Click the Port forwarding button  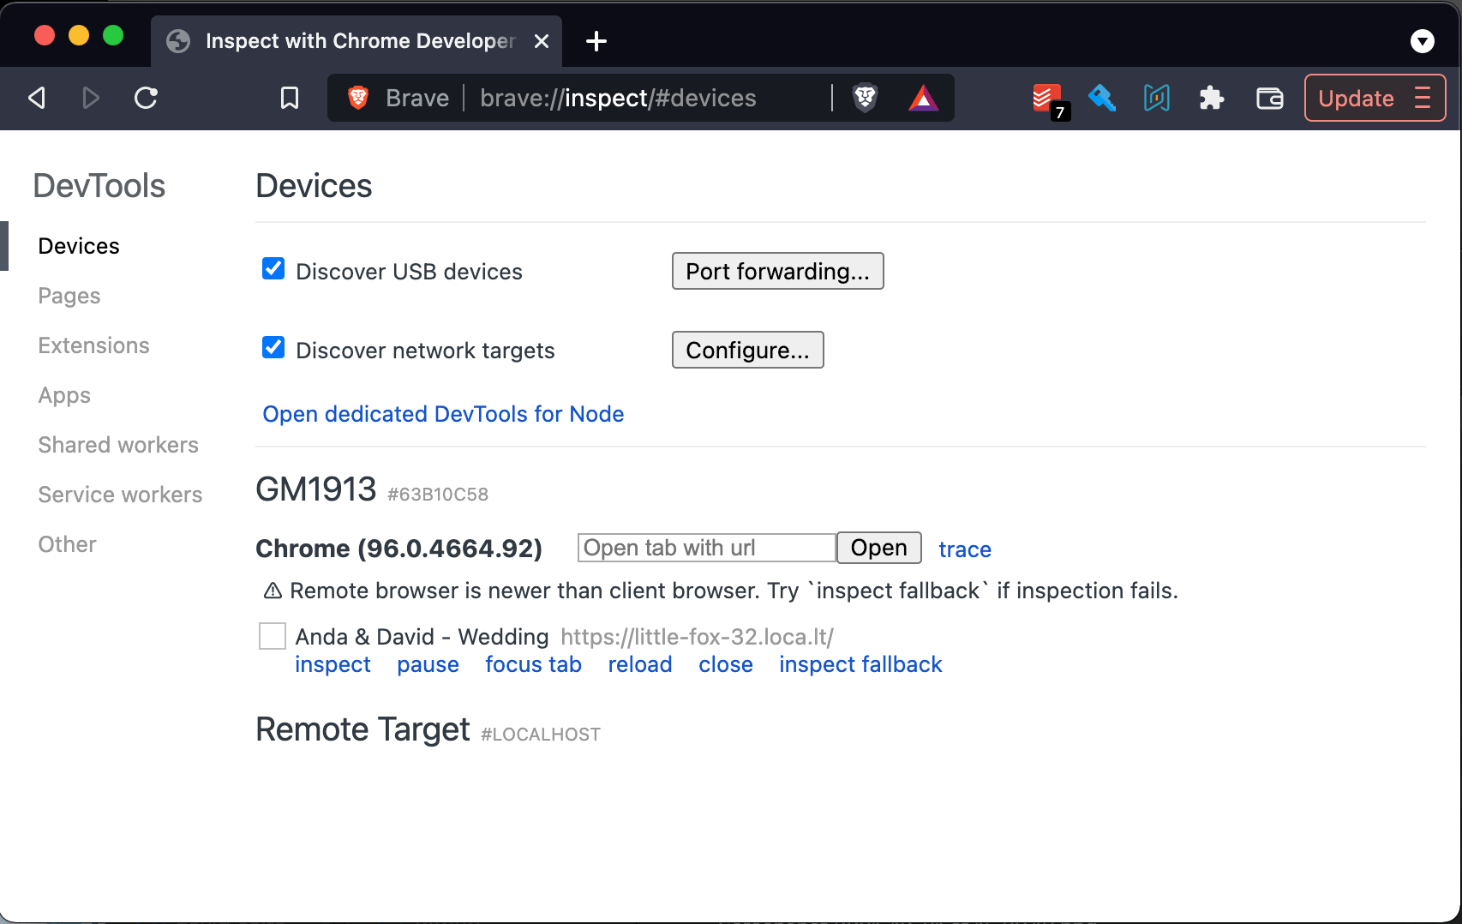[x=777, y=271]
